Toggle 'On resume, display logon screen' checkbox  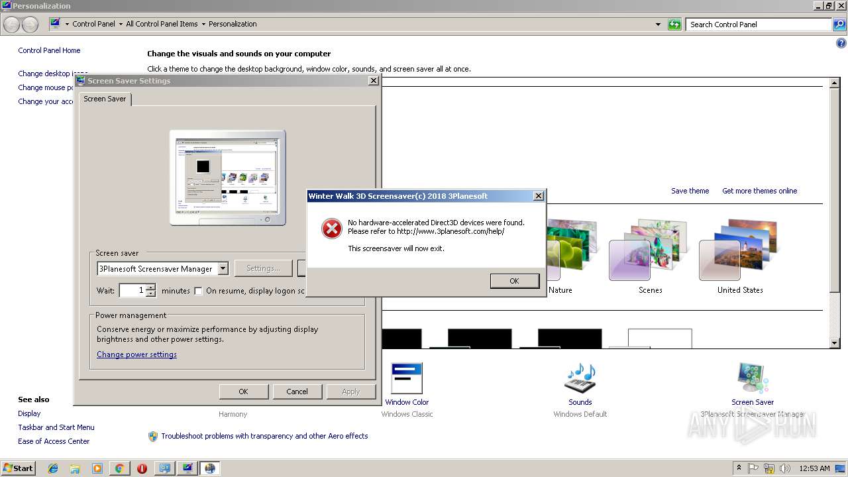(198, 291)
